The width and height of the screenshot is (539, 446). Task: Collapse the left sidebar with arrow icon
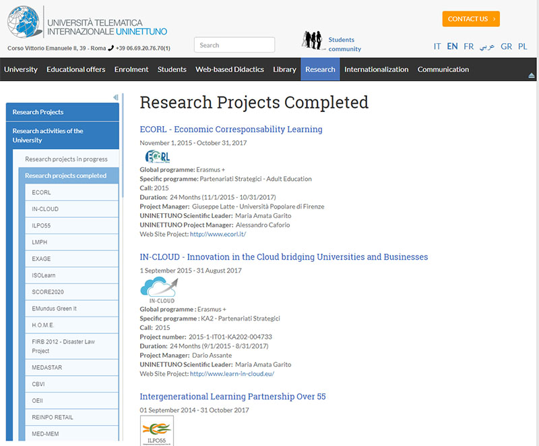pos(115,97)
